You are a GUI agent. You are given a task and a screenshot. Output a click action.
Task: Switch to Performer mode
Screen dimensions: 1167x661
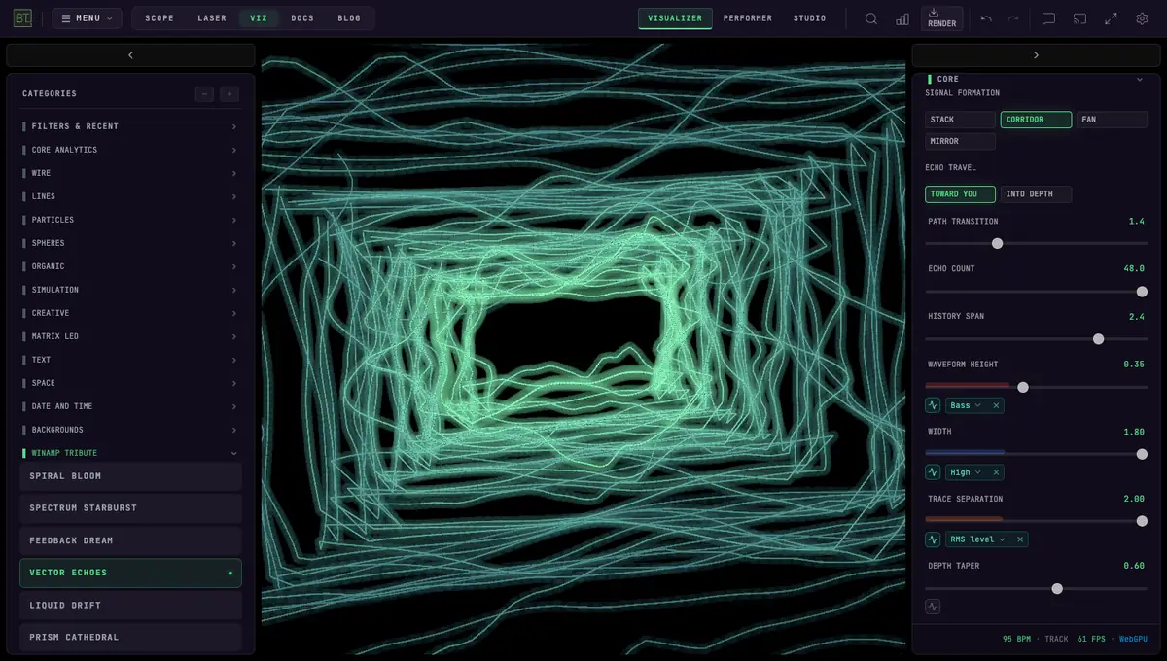(x=748, y=18)
